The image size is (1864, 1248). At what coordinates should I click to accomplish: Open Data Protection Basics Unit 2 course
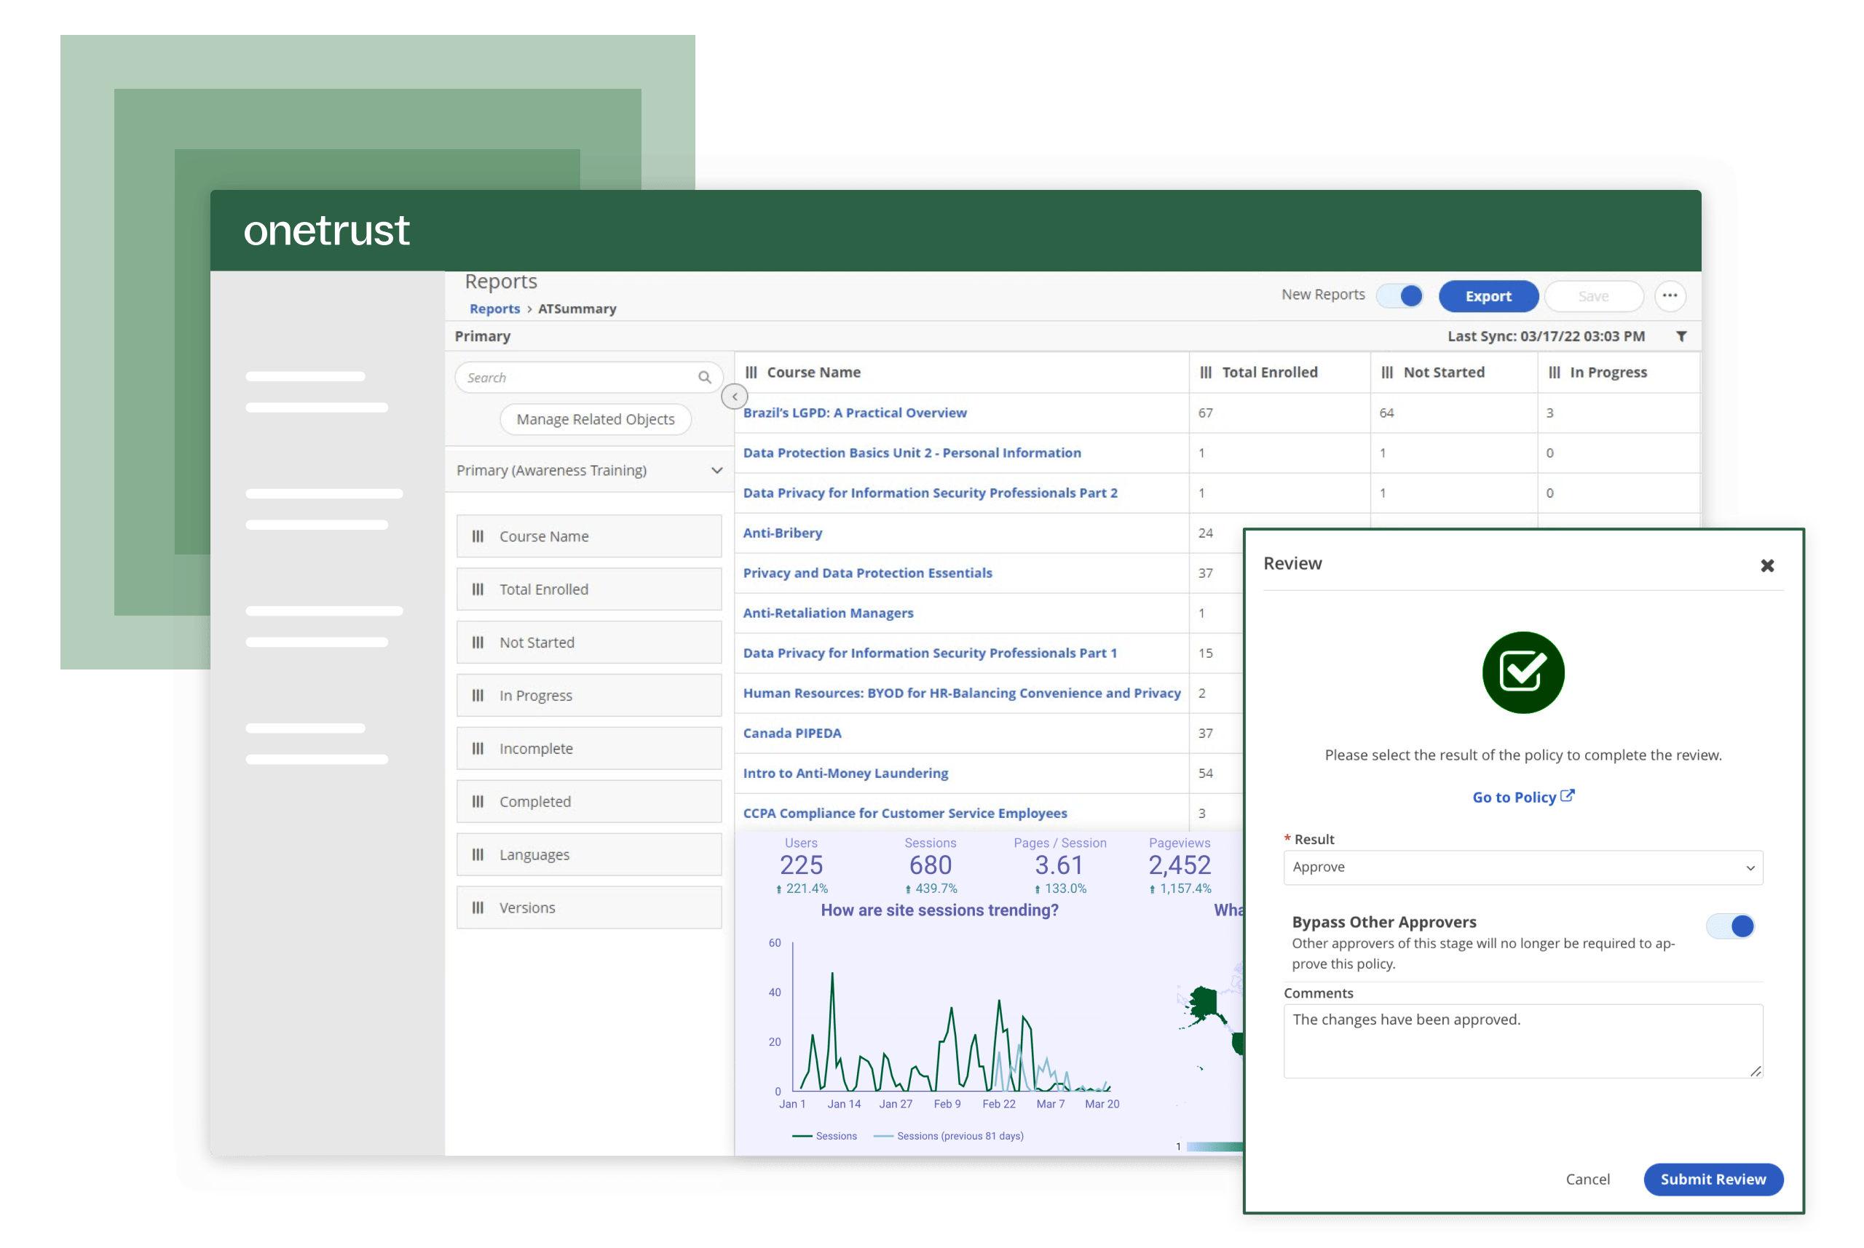[x=912, y=453]
